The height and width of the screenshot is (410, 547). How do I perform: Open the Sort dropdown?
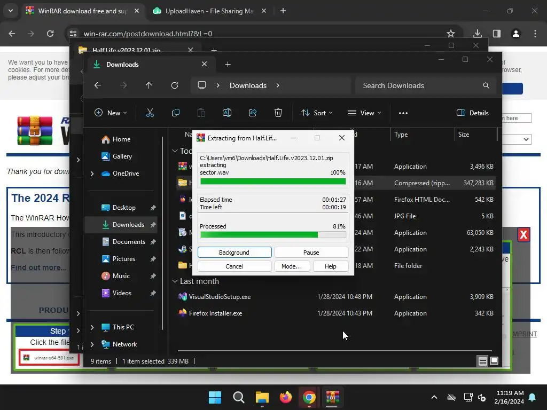click(317, 113)
